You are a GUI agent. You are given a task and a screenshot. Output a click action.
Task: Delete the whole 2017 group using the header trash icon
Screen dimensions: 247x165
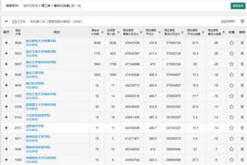coord(242,21)
